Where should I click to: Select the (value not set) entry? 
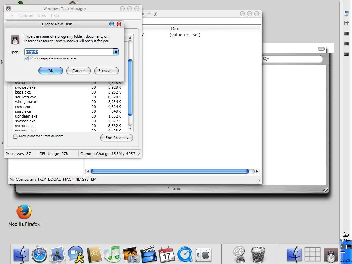(x=185, y=35)
